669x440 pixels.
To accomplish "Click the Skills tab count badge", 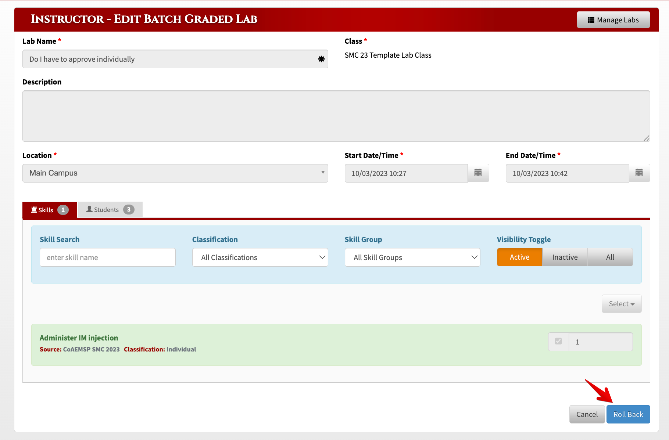I will click(63, 210).
